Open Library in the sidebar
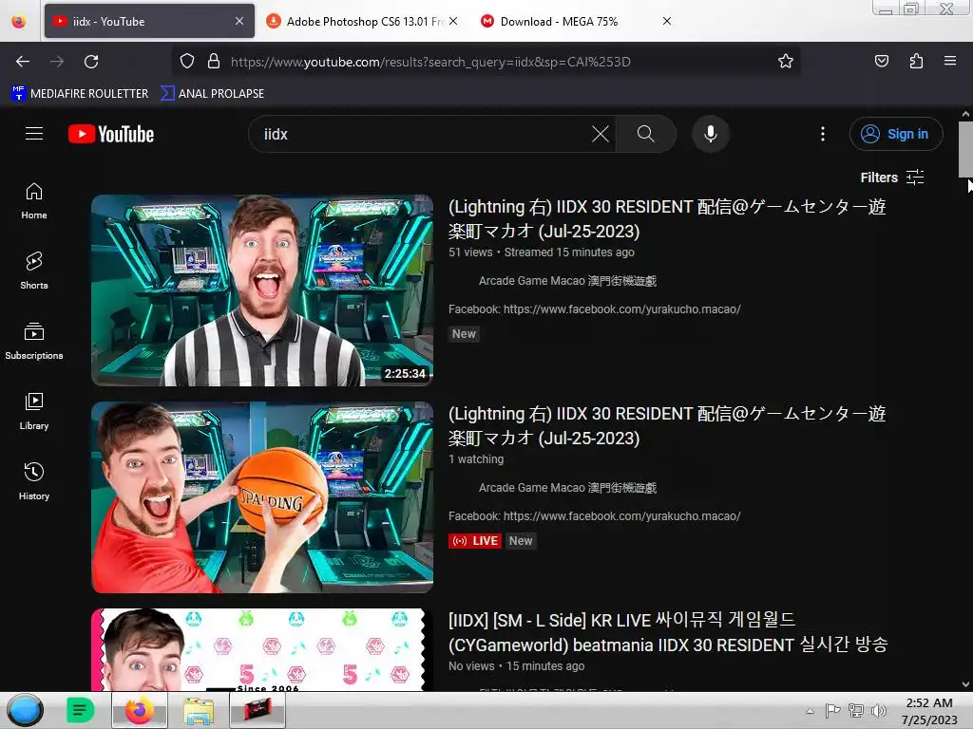The image size is (973, 729). click(34, 412)
